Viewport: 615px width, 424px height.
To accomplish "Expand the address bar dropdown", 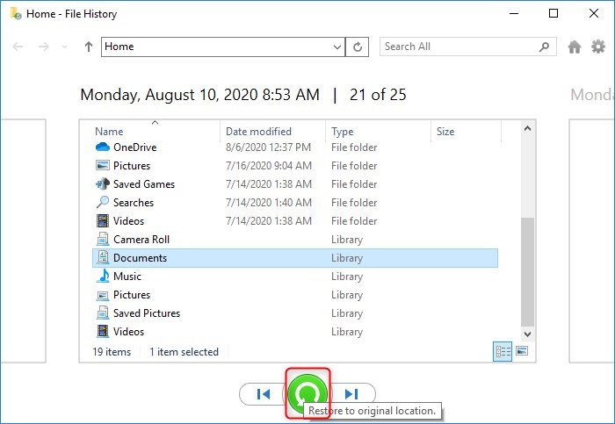I will click(338, 47).
